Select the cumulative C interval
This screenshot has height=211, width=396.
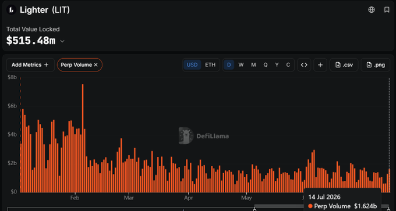pos(288,65)
